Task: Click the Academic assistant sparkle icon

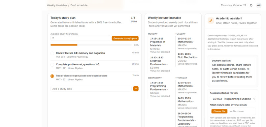Action: pyautogui.click(x=211, y=20)
